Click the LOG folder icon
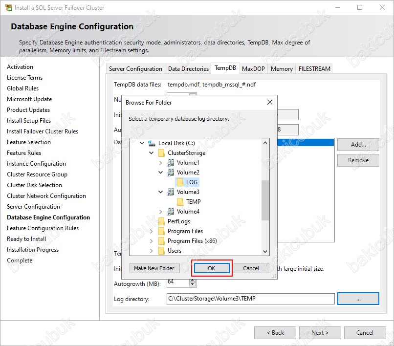 click(x=180, y=182)
